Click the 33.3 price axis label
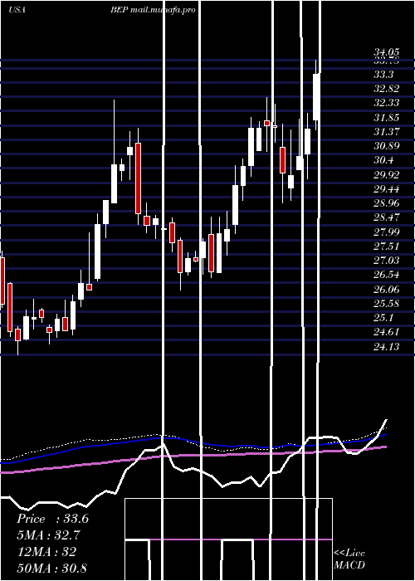Viewport: 415px width, 581px height. (x=383, y=75)
